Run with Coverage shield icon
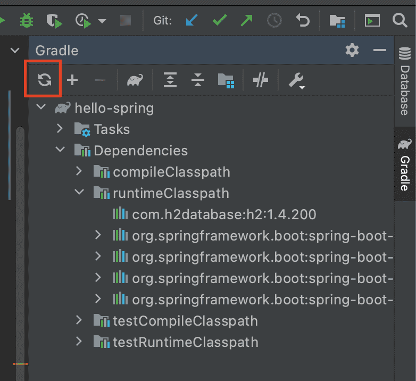 pos(54,21)
